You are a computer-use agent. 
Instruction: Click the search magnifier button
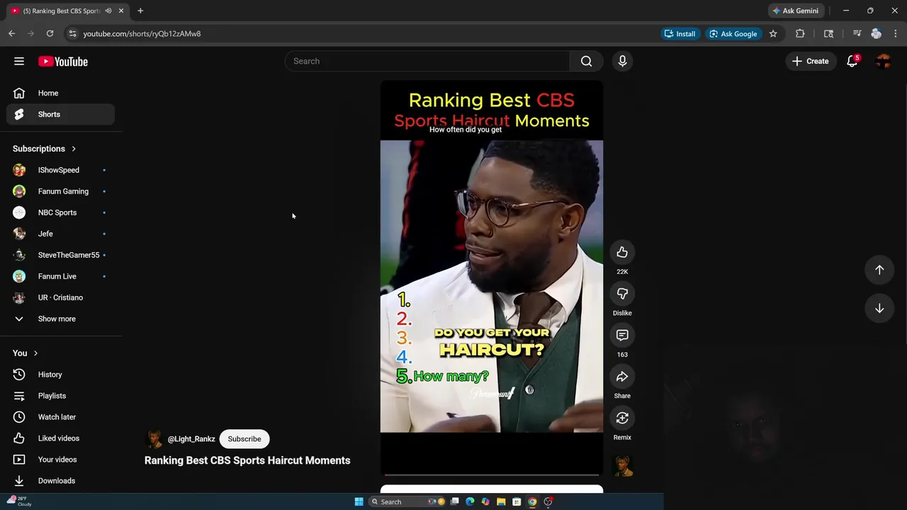click(x=586, y=61)
